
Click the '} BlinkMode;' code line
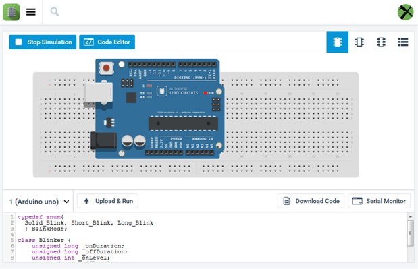coord(46,229)
